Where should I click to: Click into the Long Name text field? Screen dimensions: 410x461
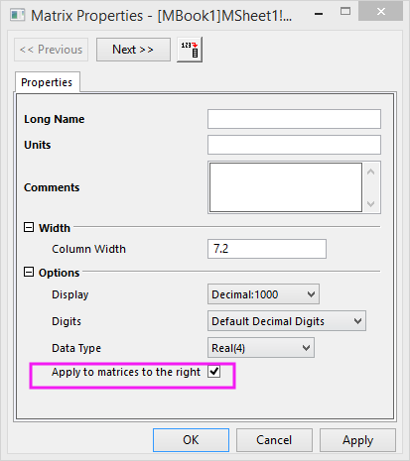coord(294,119)
